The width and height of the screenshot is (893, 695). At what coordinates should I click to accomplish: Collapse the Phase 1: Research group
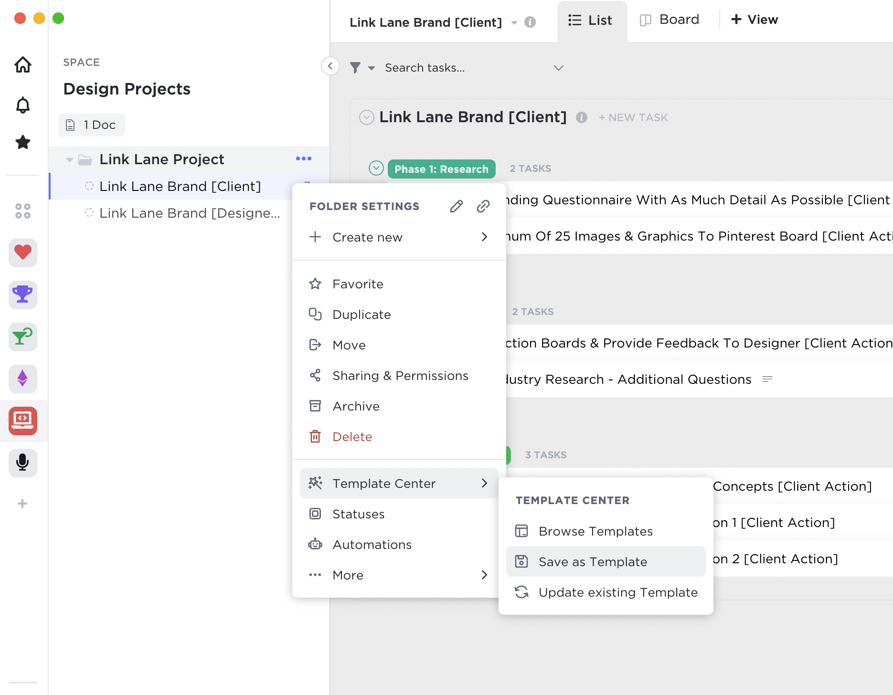pos(376,168)
